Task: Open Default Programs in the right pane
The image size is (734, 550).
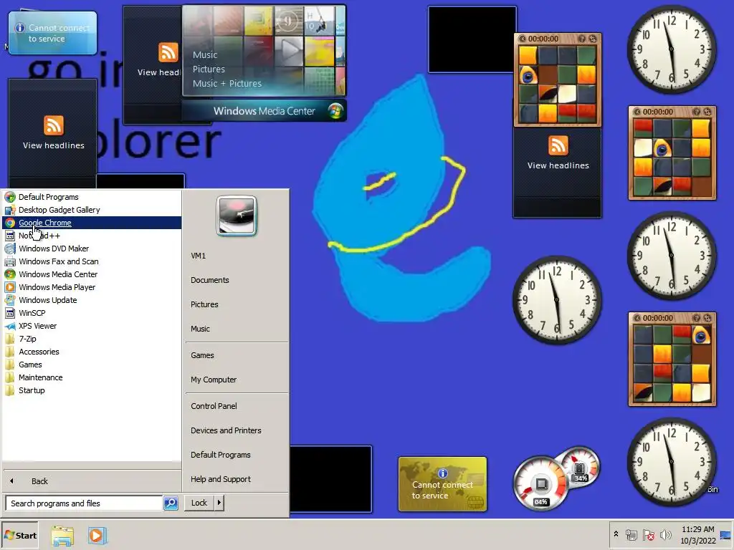Action: [237, 455]
